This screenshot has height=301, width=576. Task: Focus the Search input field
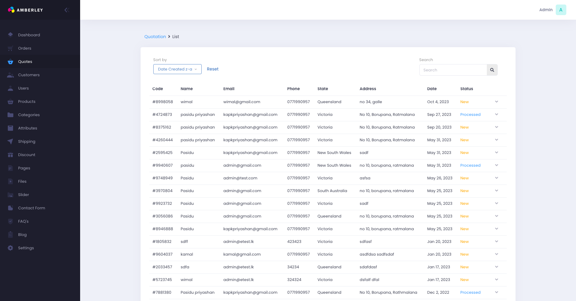(x=453, y=70)
